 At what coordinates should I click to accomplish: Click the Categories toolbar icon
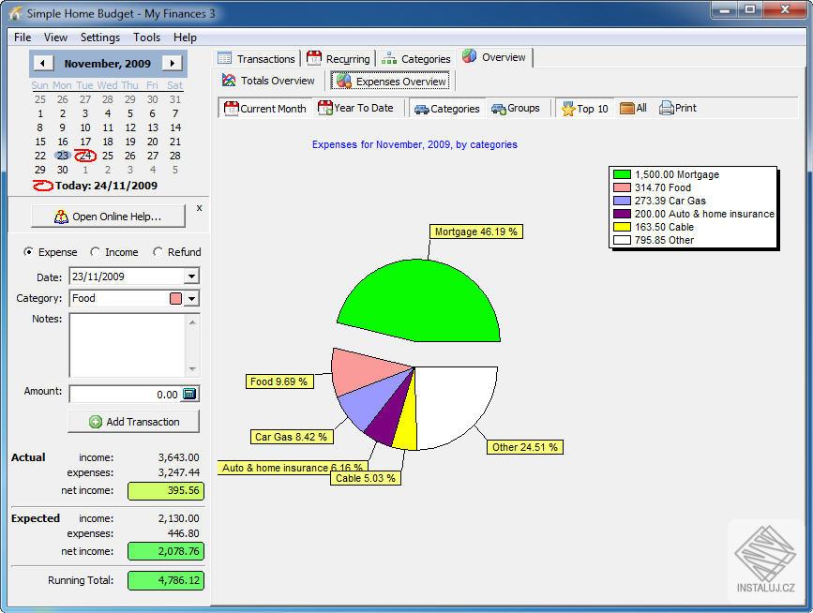point(422,109)
